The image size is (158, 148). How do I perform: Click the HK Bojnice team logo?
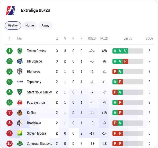pyautogui.click(x=20, y=61)
